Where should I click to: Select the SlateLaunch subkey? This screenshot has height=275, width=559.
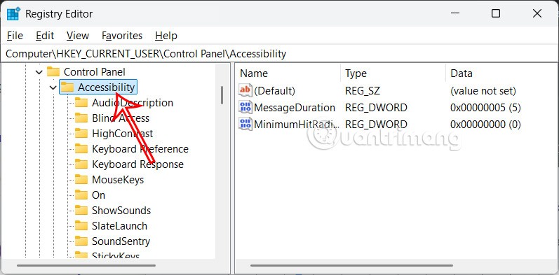tap(119, 226)
